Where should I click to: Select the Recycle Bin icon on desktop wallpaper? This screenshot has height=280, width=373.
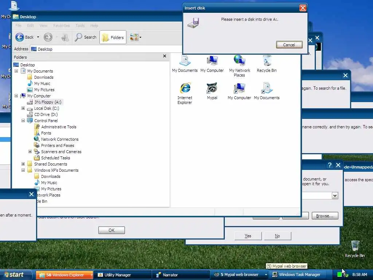click(x=355, y=249)
